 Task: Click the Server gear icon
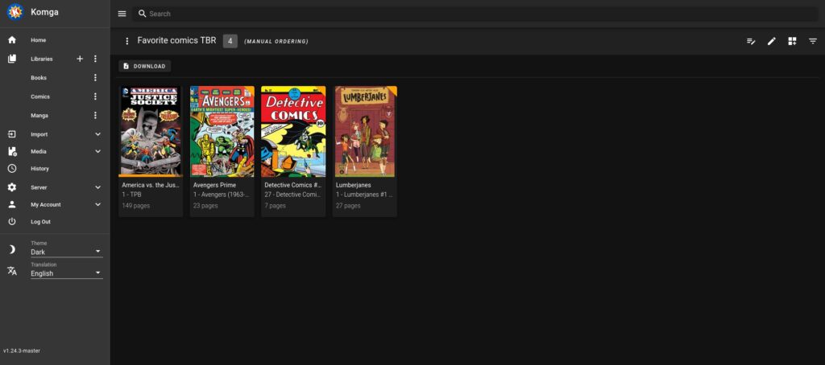click(x=12, y=187)
